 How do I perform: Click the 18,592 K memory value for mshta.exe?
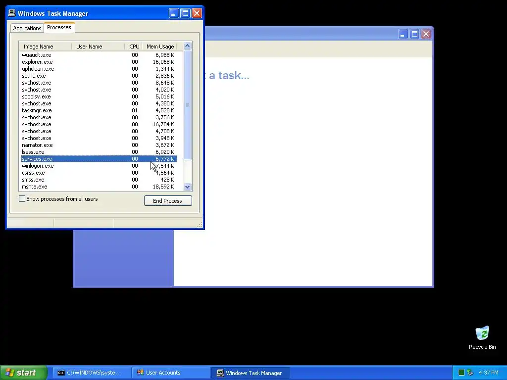click(x=163, y=187)
